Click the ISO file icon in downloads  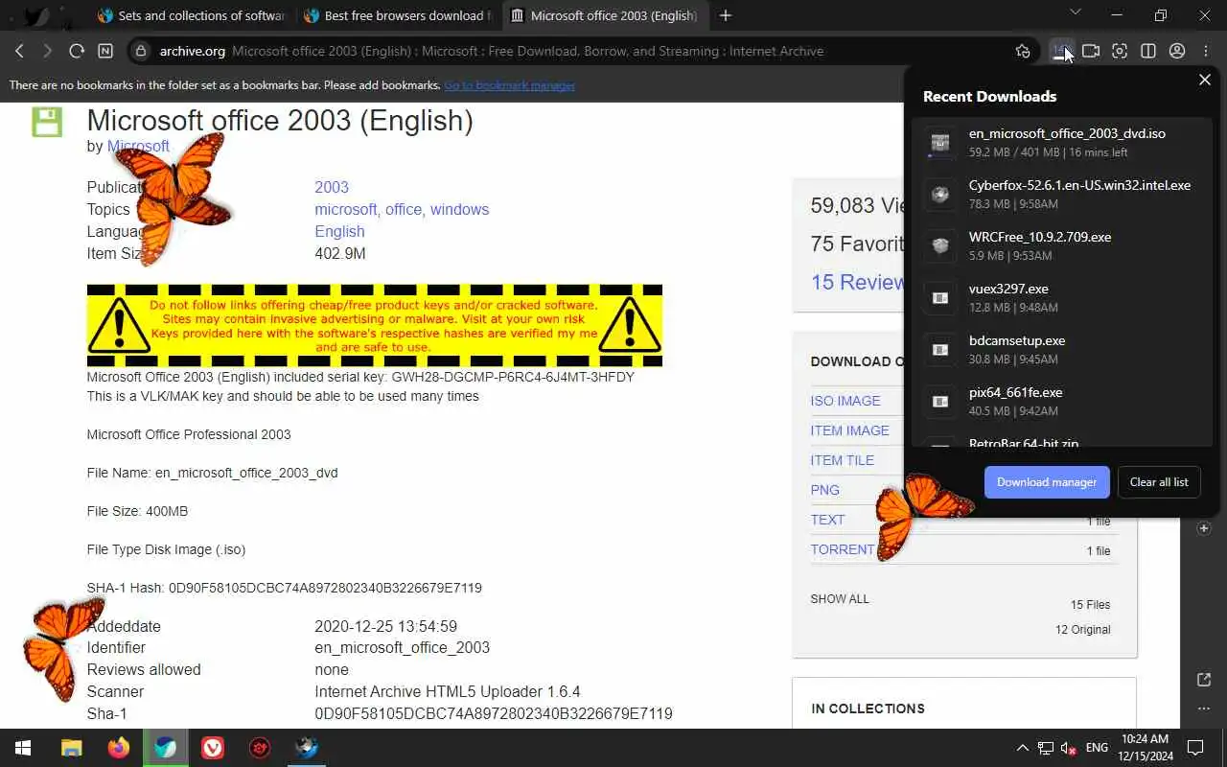click(940, 143)
